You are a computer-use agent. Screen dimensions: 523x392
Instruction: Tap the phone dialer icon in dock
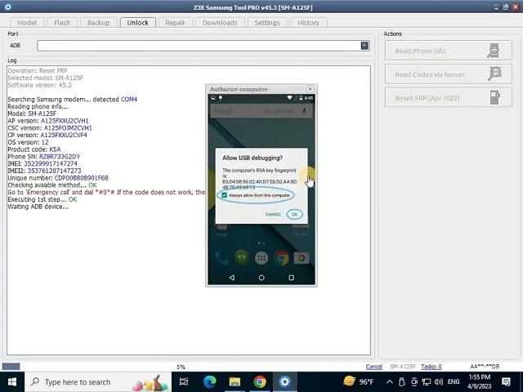[x=221, y=258]
